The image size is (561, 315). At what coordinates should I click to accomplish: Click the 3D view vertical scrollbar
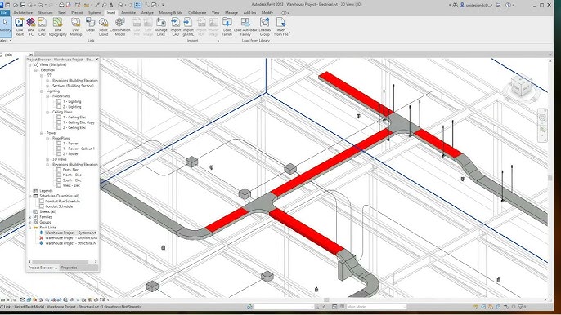pyautogui.click(x=550, y=178)
